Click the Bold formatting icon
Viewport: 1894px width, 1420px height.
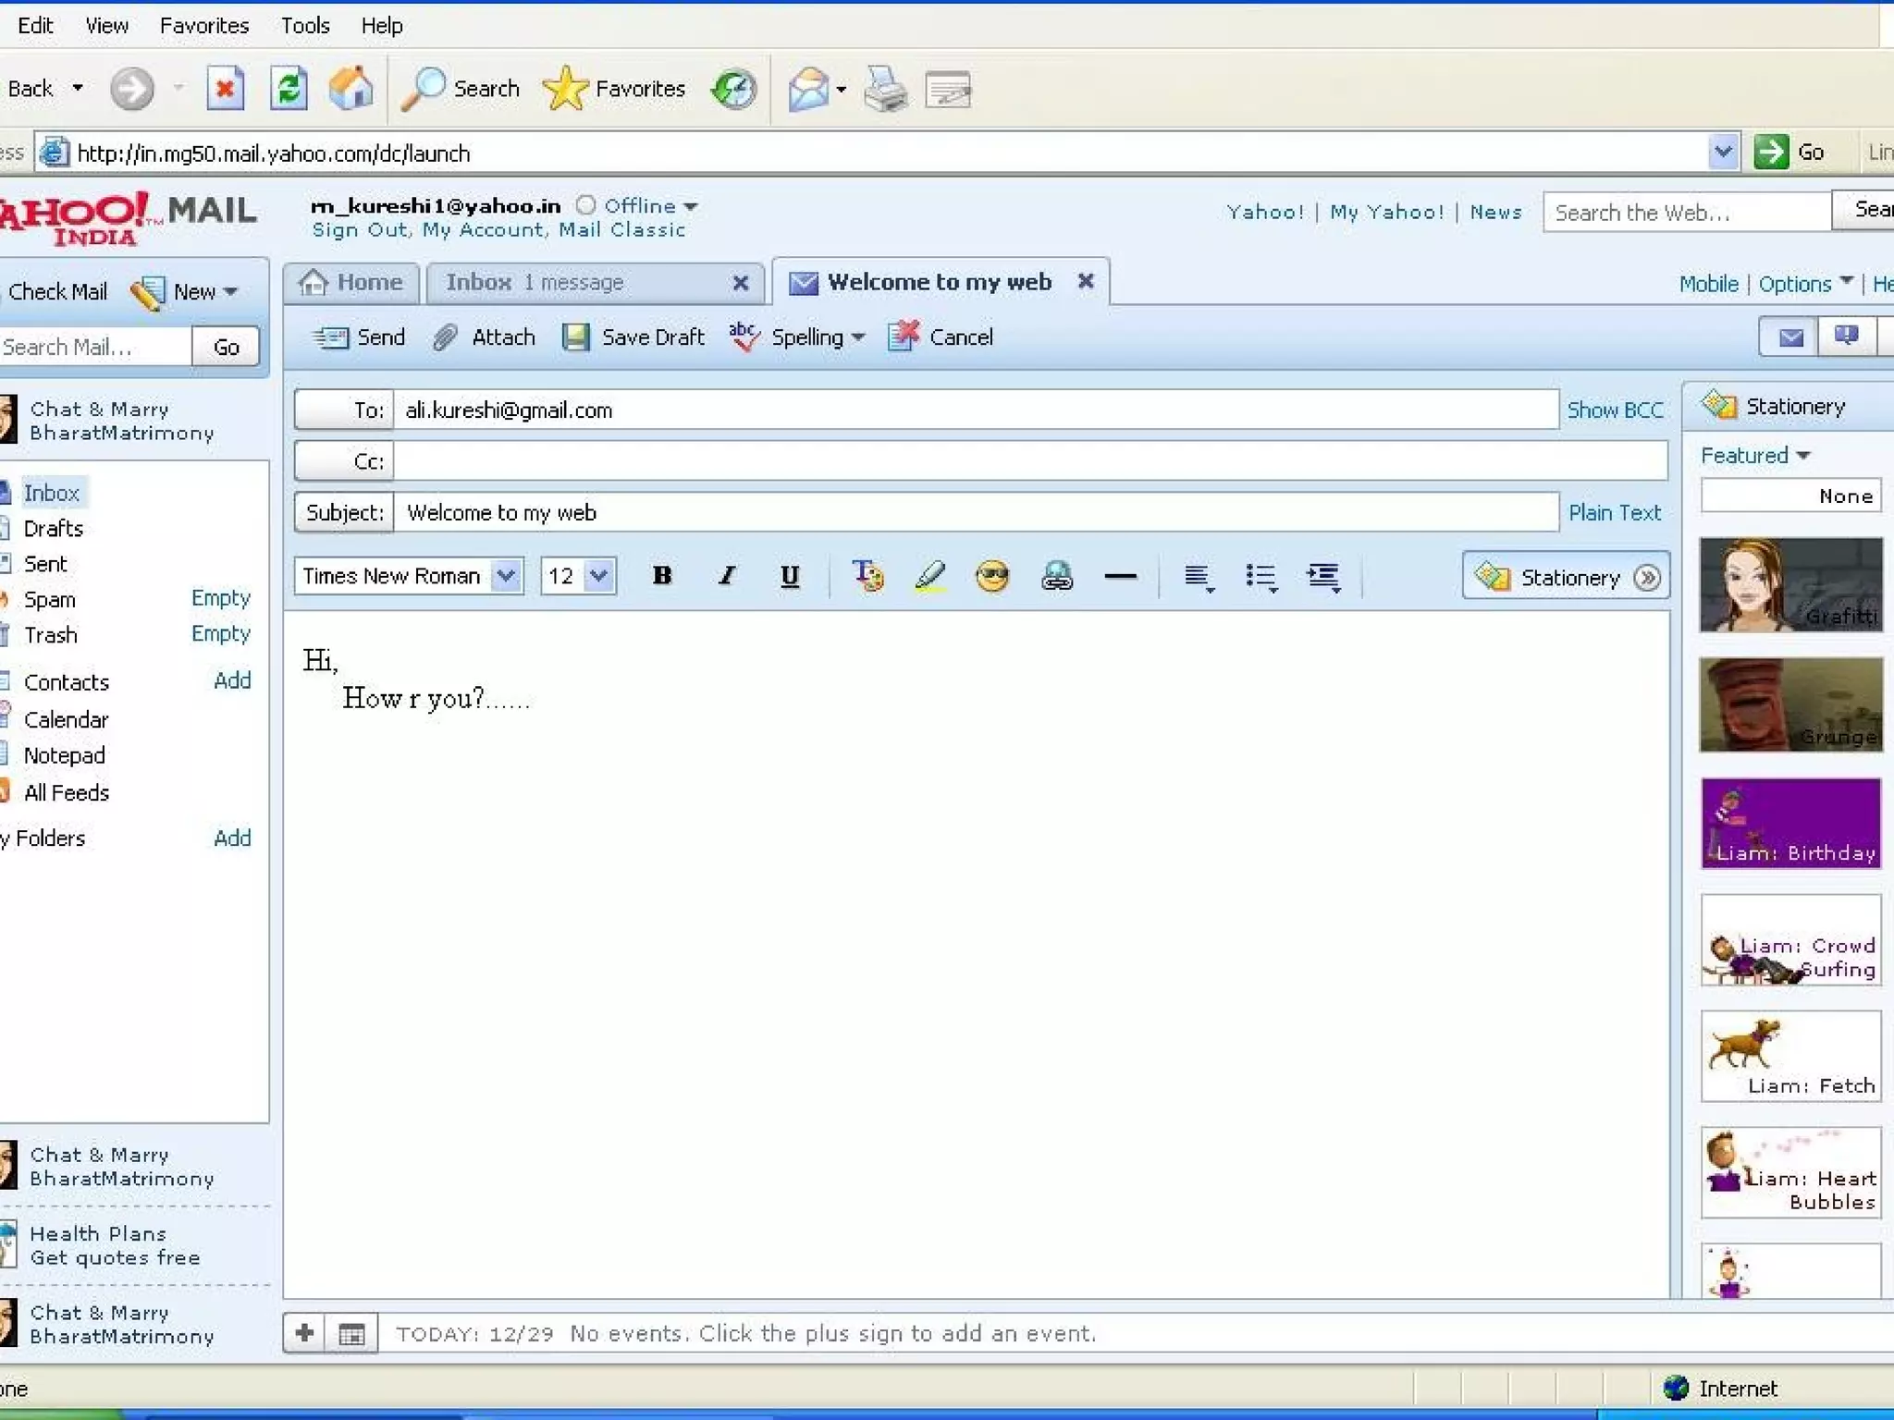pyautogui.click(x=661, y=576)
